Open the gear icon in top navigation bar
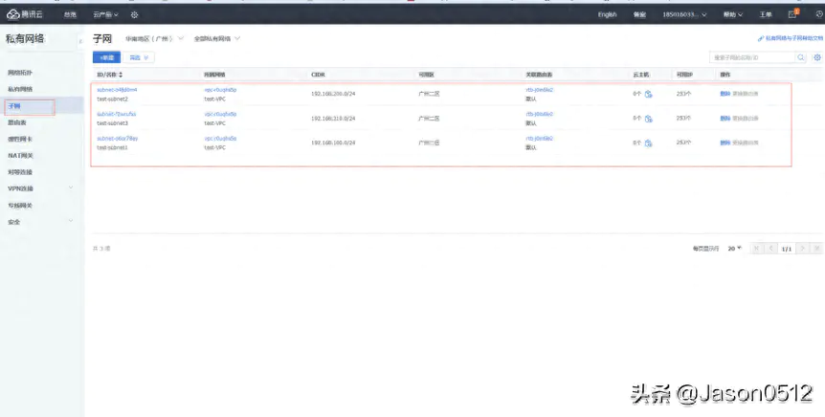Screen dimensions: 825x417 [135, 14]
